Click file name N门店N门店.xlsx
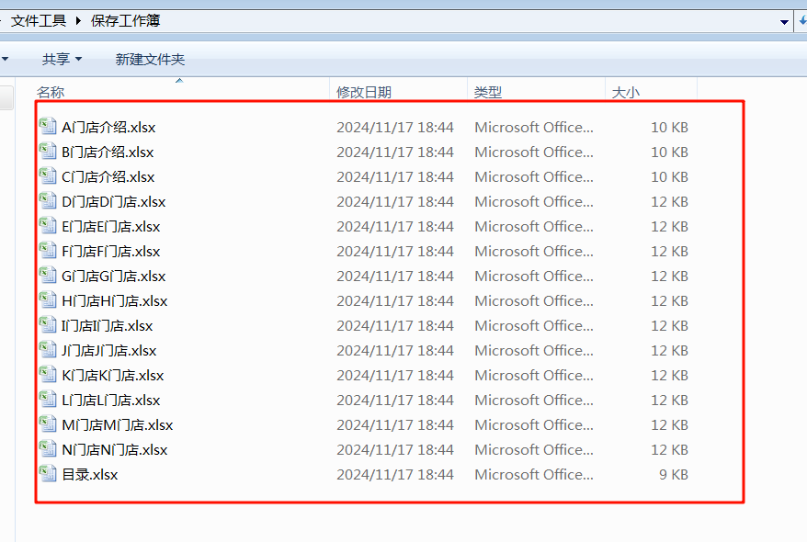This screenshot has width=807, height=542. (x=114, y=449)
